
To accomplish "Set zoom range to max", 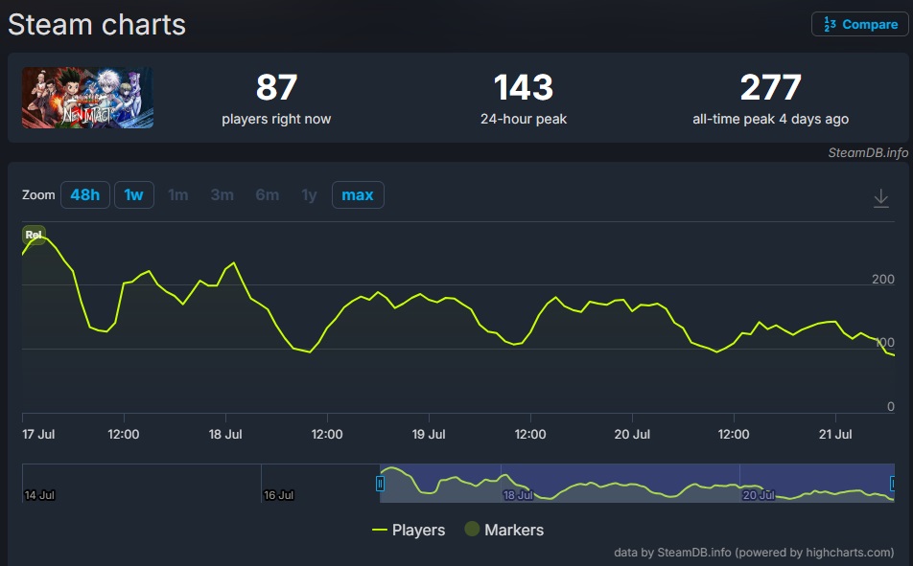I will pos(358,194).
